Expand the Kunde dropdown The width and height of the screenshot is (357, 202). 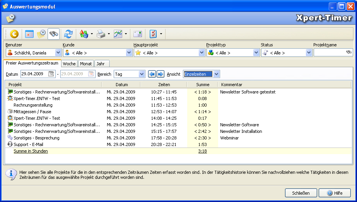pyautogui.click(x=129, y=53)
